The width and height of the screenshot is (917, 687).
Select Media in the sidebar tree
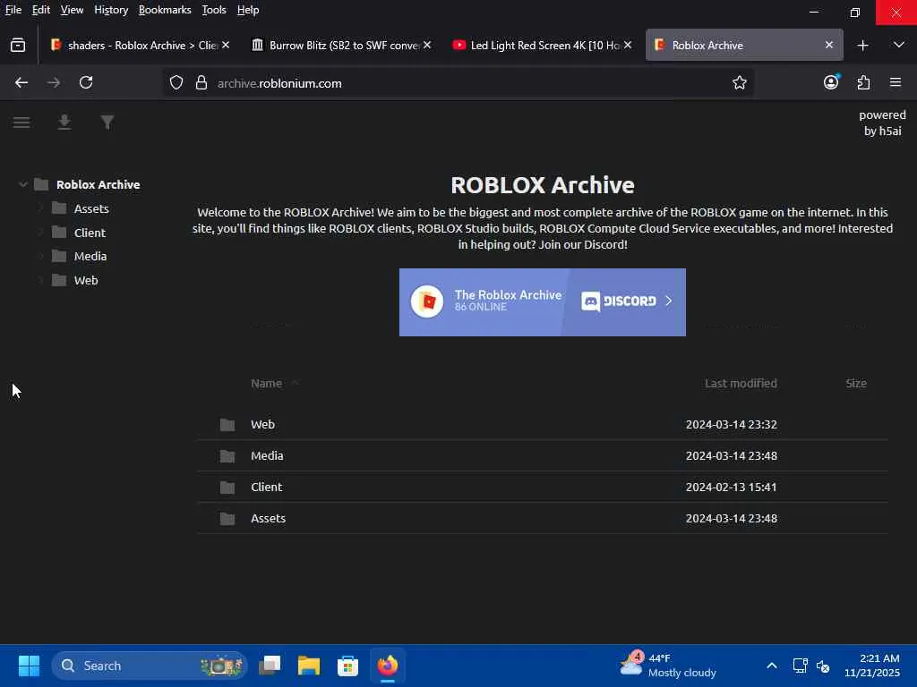coord(90,257)
